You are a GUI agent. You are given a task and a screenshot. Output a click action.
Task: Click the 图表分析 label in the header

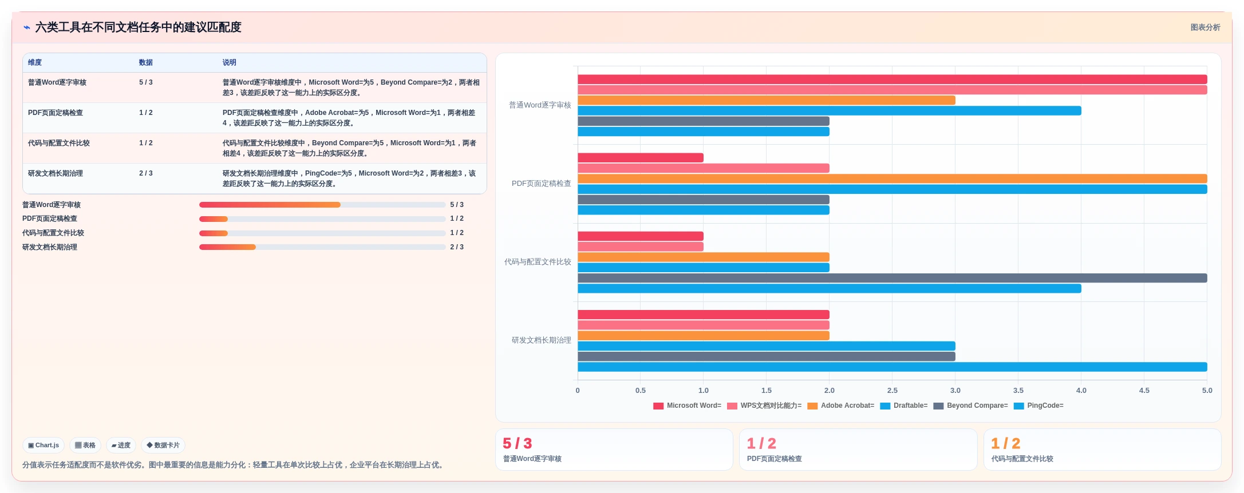(1205, 27)
